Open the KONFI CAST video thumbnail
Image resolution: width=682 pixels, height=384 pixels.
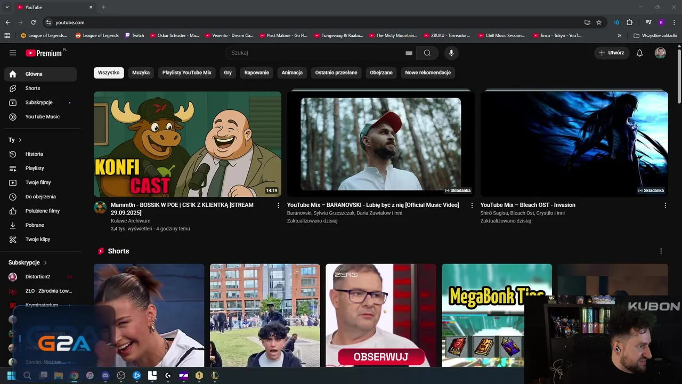click(x=188, y=144)
